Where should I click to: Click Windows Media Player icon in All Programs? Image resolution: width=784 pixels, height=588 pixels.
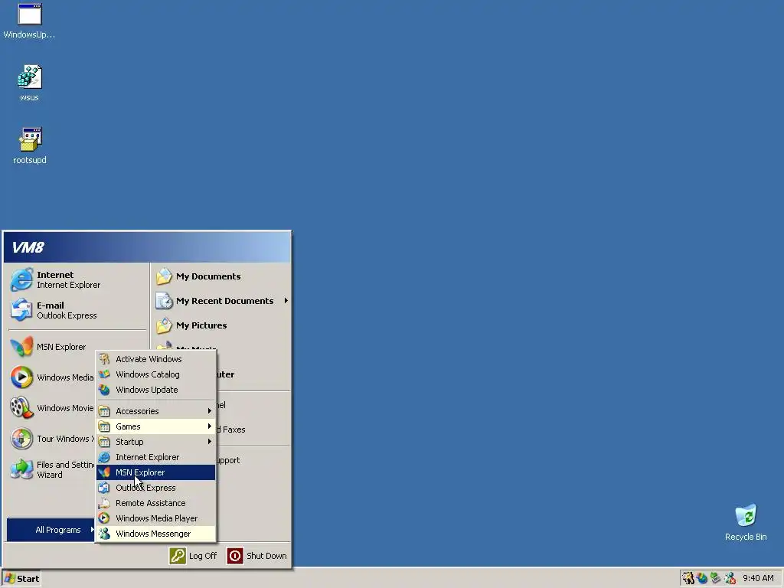coord(104,518)
